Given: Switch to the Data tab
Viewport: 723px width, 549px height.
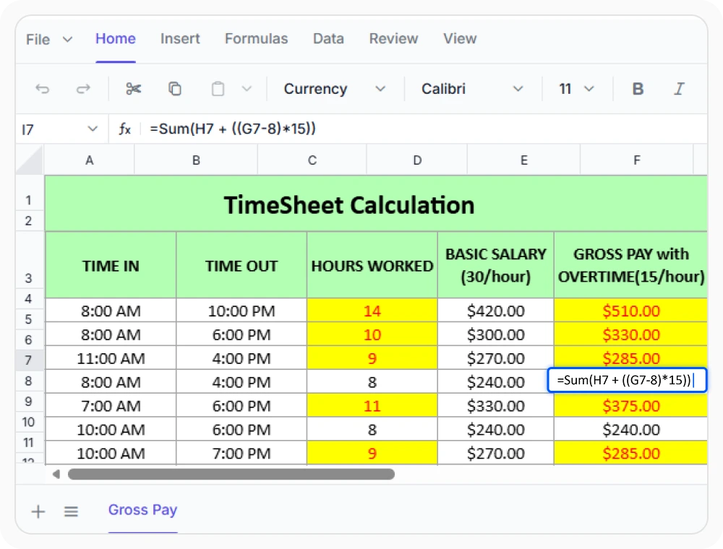Looking at the screenshot, I should point(328,39).
